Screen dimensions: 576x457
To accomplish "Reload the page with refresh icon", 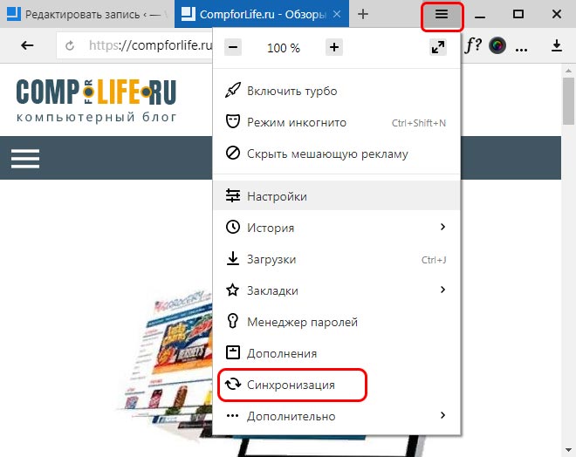I will [x=70, y=46].
